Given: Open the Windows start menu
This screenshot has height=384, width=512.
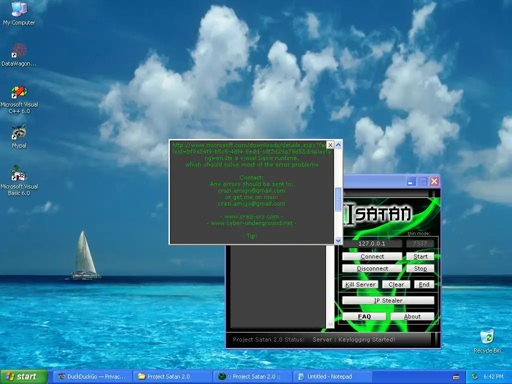Looking at the screenshot, I should coord(23,376).
